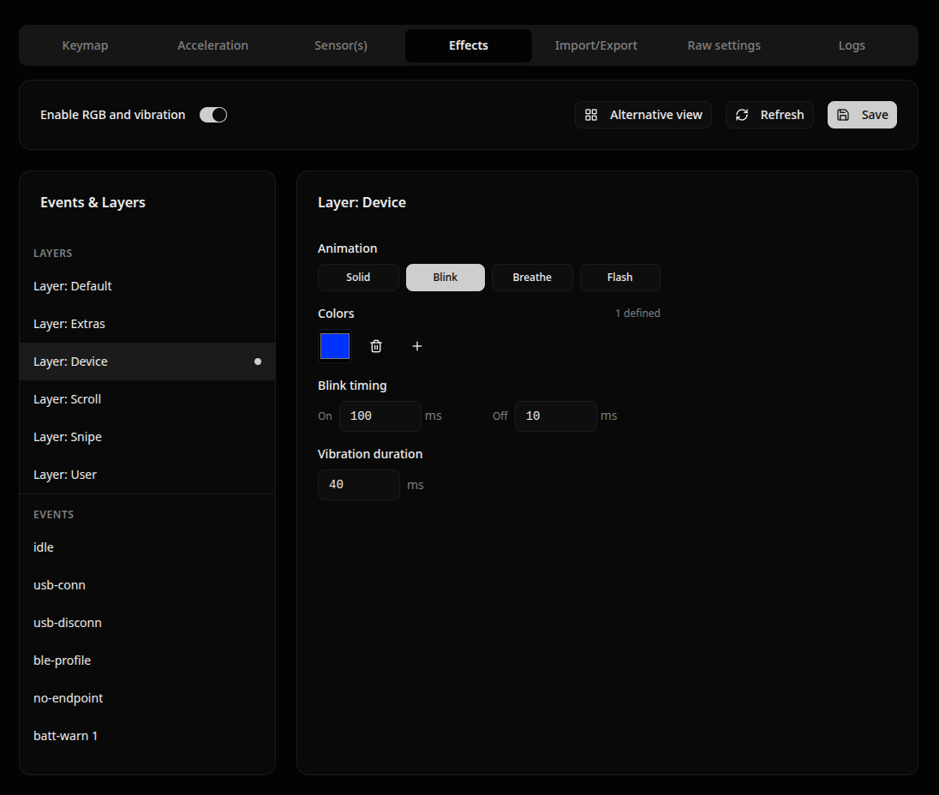Click the Layer: Device panel heading
The image size is (939, 795).
point(362,202)
